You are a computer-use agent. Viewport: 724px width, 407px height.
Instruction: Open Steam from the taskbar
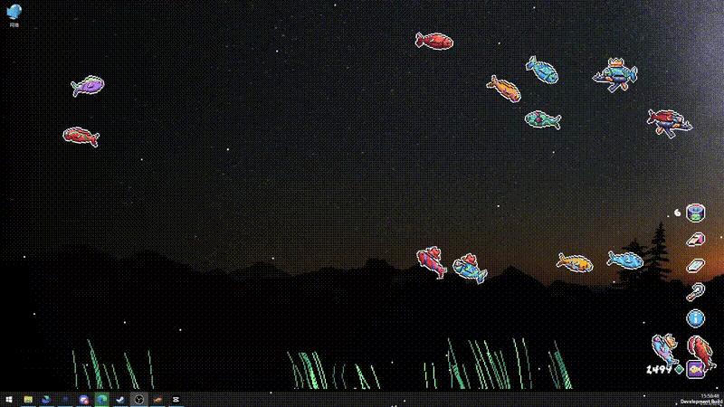click(119, 399)
